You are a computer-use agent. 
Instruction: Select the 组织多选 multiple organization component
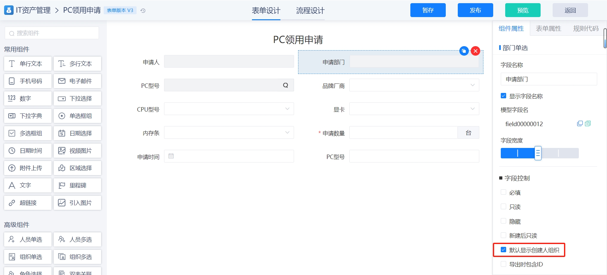coord(77,257)
